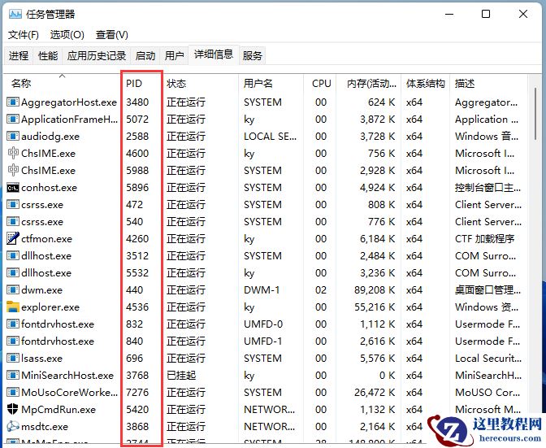Select the msdtc.exe process name
The image size is (546, 448).
45,426
